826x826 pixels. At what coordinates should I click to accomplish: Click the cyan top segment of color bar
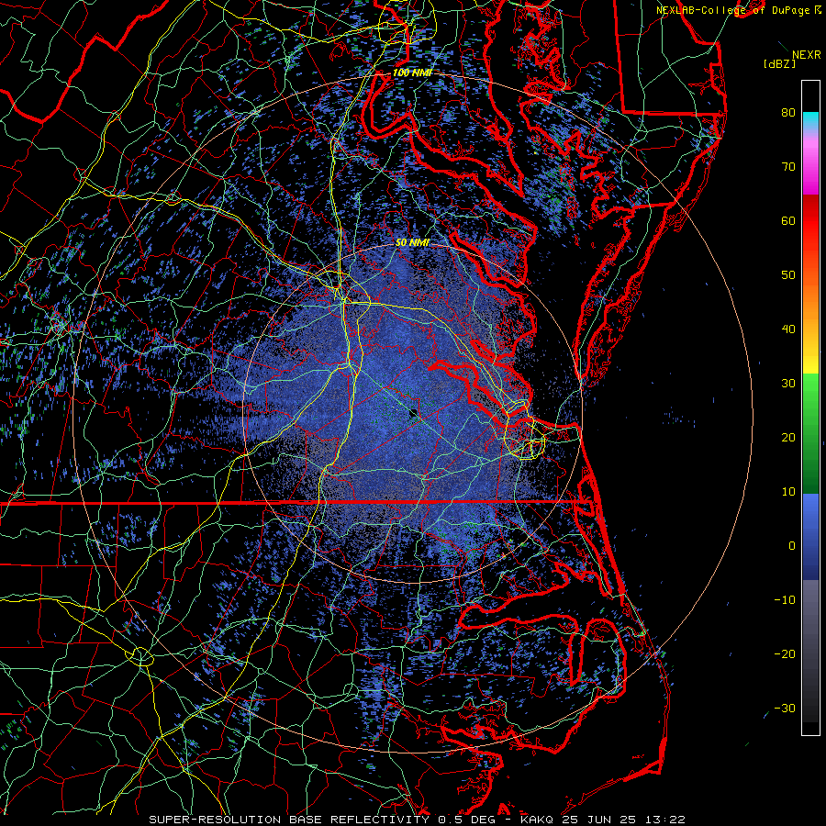[x=810, y=120]
